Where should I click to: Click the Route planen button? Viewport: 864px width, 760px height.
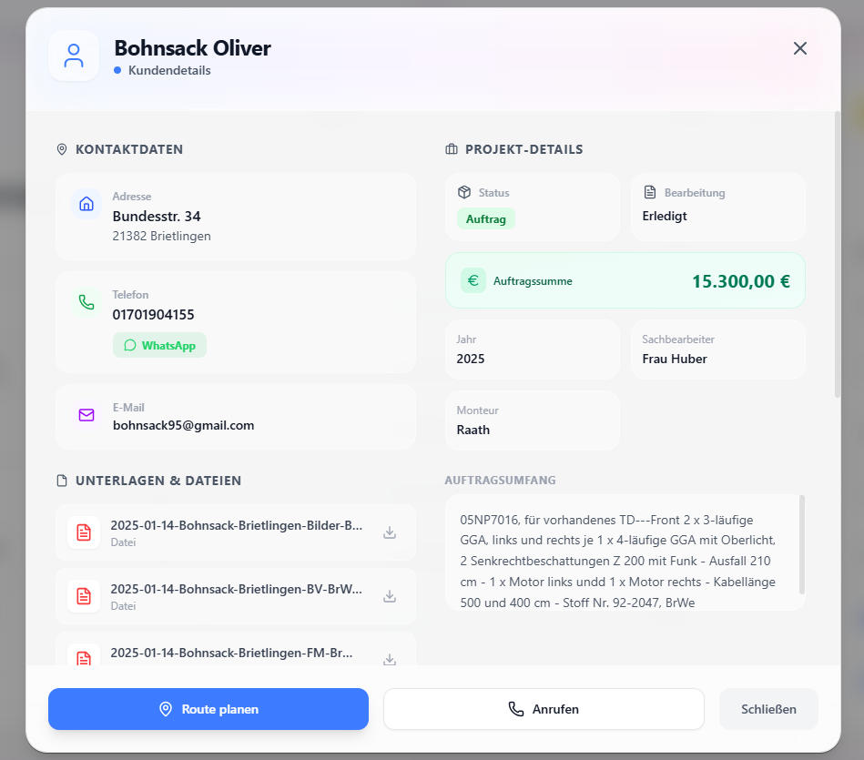(208, 709)
